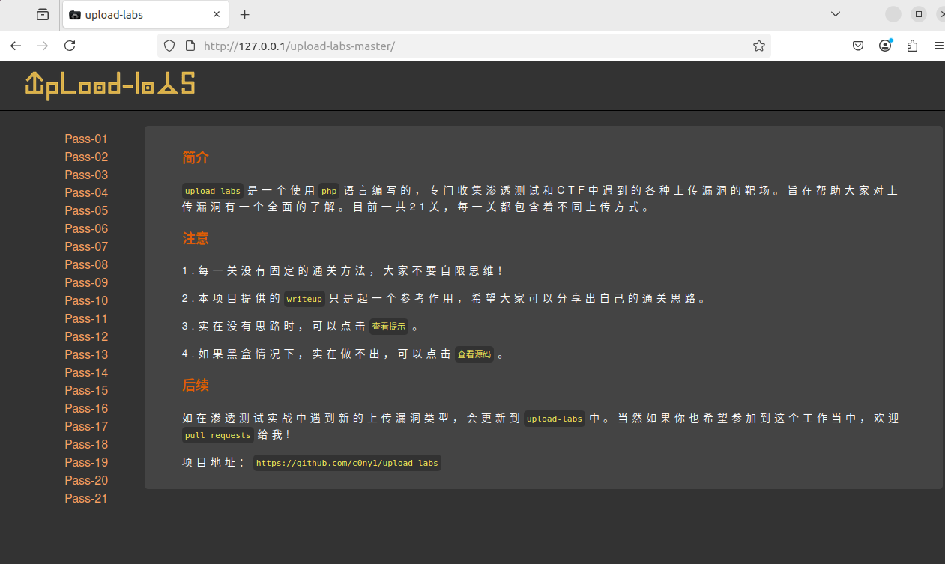
Task: Click the upload-labs logo banner
Action: (109, 85)
